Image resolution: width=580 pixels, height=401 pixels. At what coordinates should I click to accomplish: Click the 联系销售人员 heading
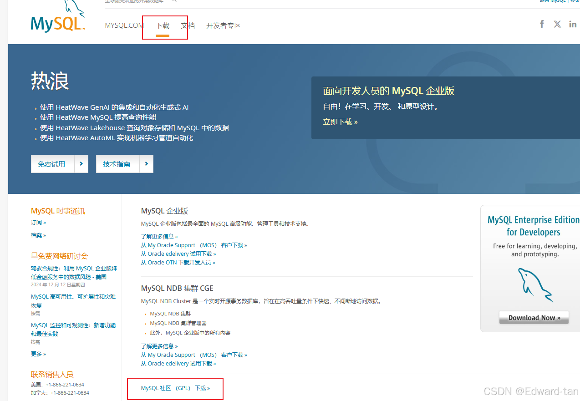(52, 375)
